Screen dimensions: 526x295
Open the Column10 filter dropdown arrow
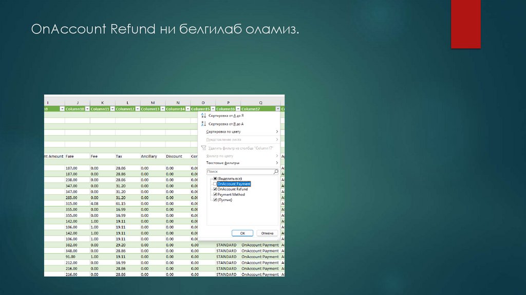tap(87, 109)
